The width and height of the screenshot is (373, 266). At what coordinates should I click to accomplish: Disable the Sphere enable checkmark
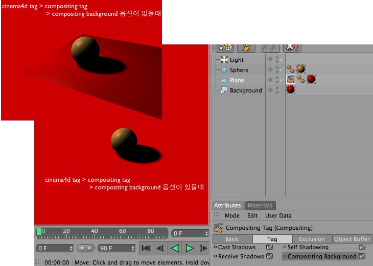[282, 69]
